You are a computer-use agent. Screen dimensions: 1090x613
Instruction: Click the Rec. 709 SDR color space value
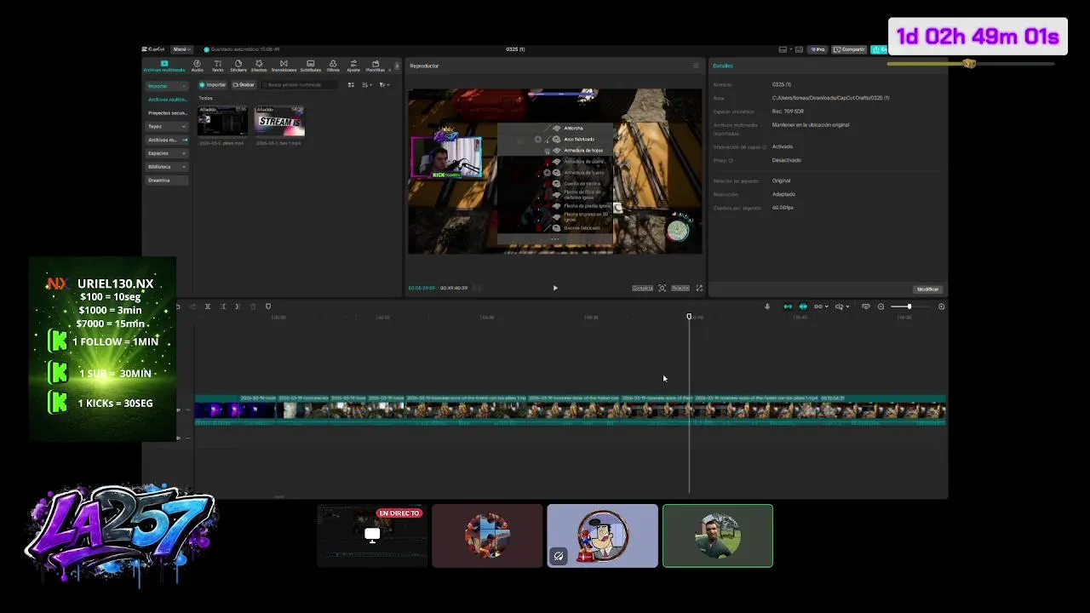point(788,112)
